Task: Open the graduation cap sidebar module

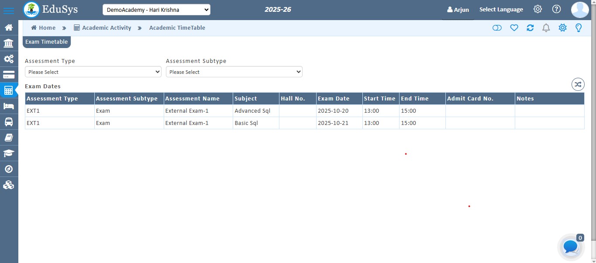Action: coord(9,153)
